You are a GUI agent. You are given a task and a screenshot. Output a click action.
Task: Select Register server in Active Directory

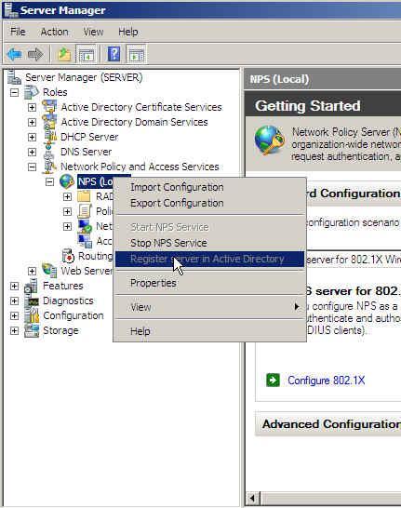click(x=209, y=259)
